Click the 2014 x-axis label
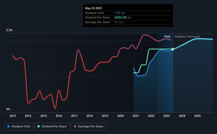Image resolution: width=217 pixels, height=134 pixels. point(28,116)
